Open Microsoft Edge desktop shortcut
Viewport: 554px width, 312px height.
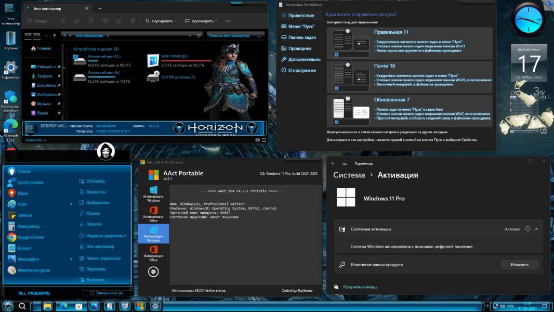pos(10,131)
